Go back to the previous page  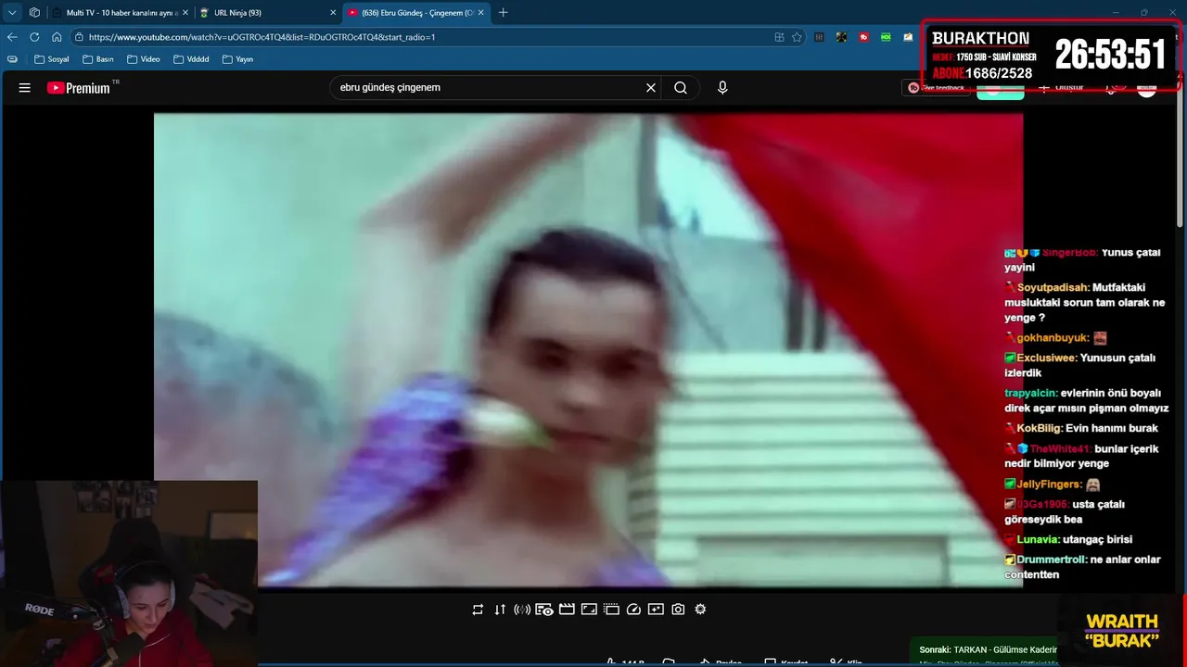12,37
